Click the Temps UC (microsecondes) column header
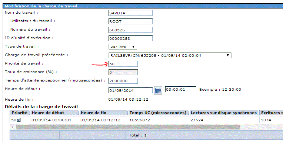Image resolution: width=283 pixels, height=142 pixels. click(x=158, y=113)
